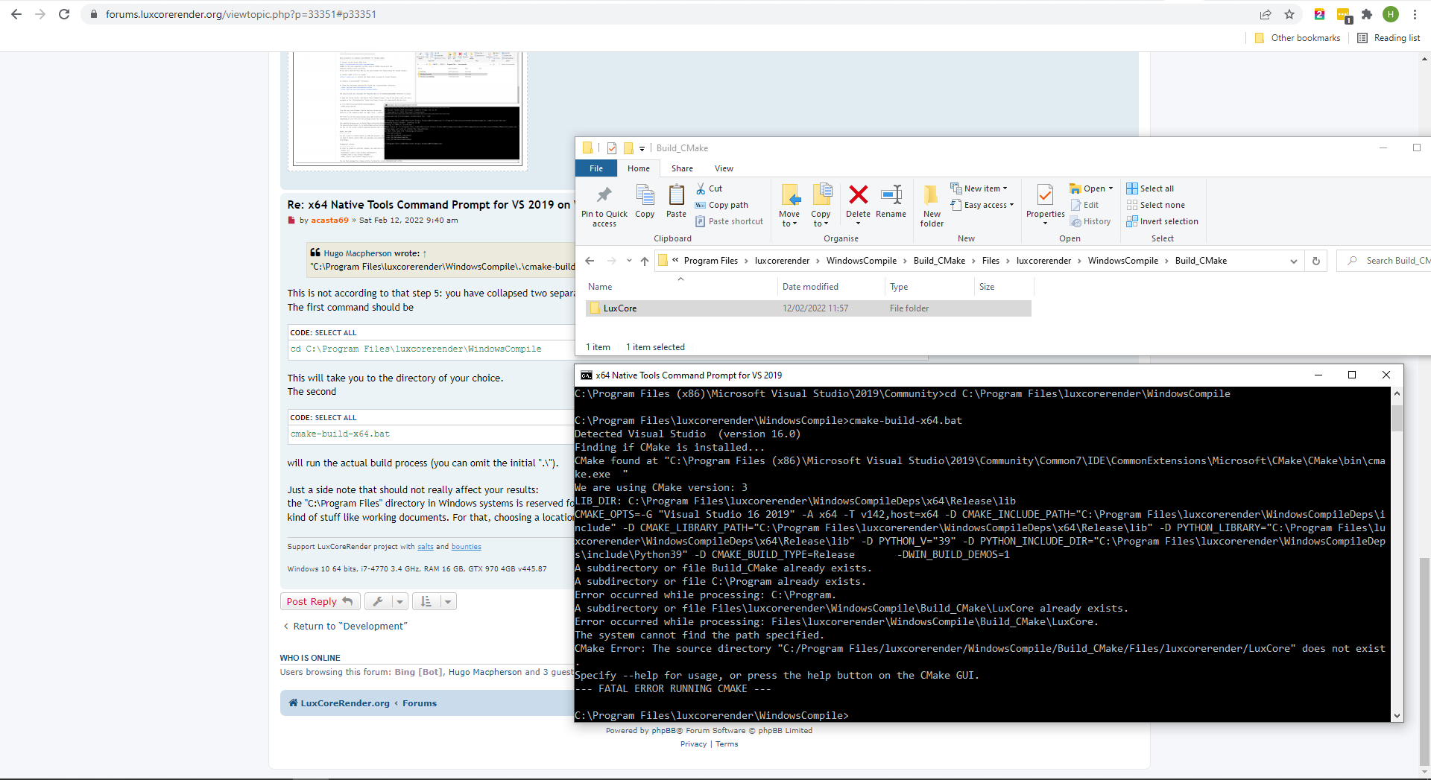Click the Pin to Quick access icon
This screenshot has height=780, width=1431.
tap(604, 196)
